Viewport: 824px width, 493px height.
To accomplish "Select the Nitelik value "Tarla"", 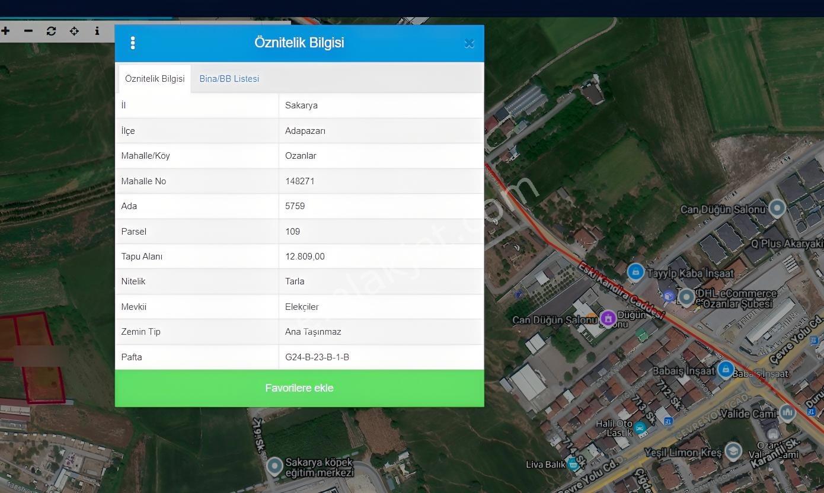I will [x=295, y=281].
